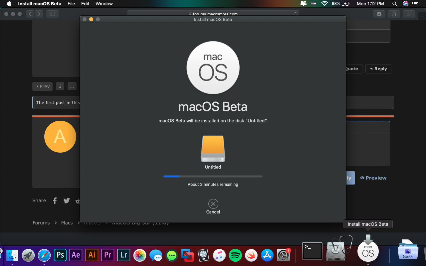Viewport: 426px width, 266px height.
Task: Click the clock showing Mon 1:12 PM
Action: tap(370, 4)
